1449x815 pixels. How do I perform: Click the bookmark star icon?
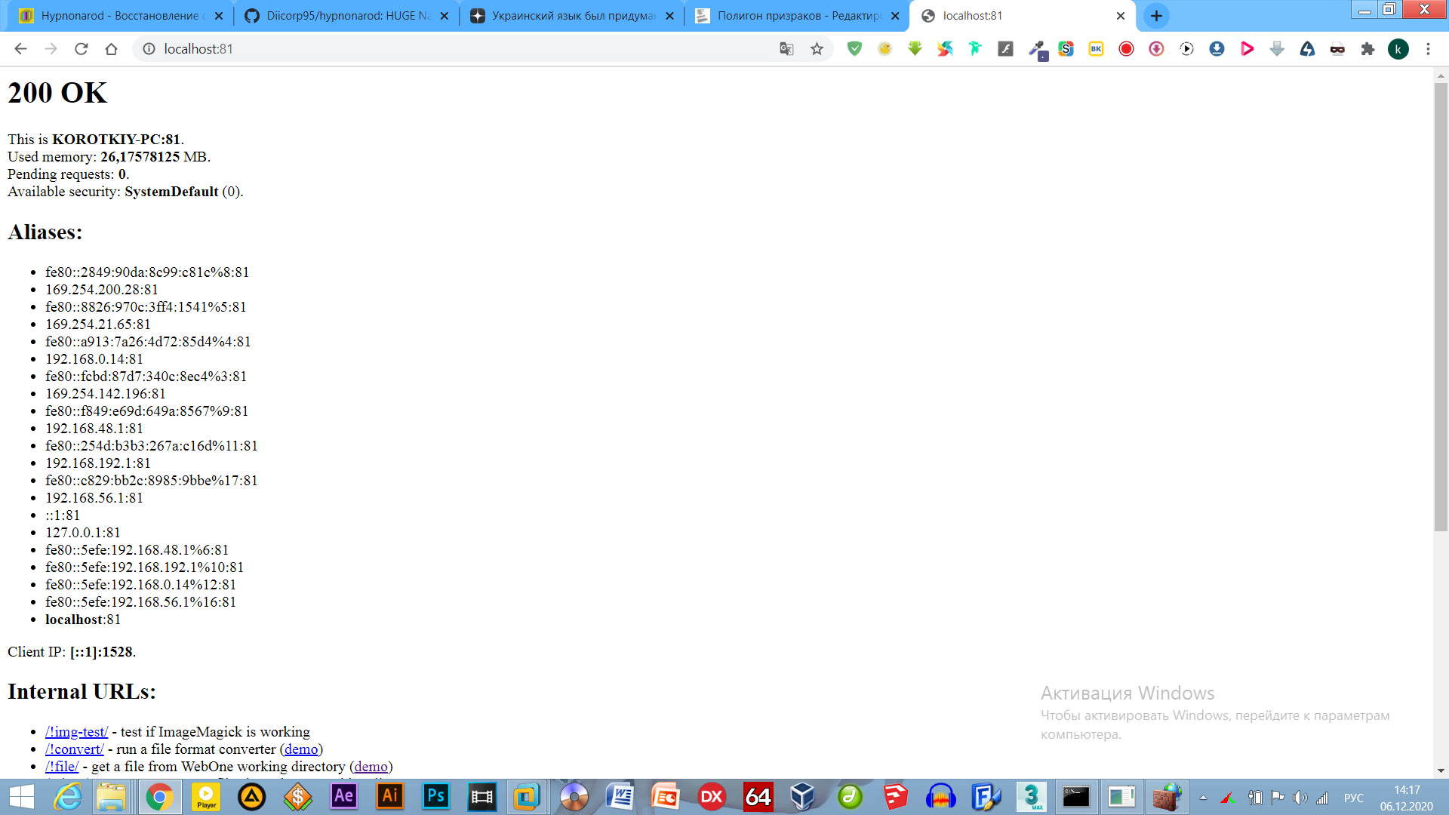click(817, 49)
